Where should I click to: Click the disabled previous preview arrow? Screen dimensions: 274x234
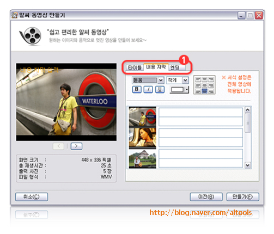58,146
